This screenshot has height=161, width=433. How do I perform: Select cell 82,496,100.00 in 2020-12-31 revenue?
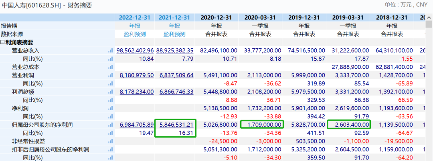pos(219,51)
